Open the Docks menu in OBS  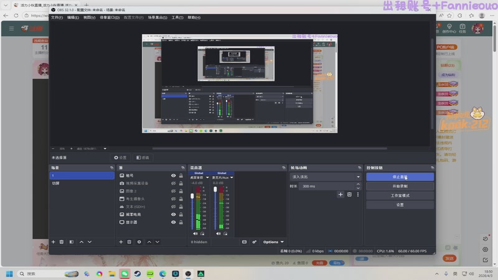[110, 17]
